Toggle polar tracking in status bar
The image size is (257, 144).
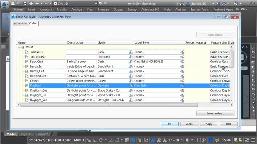pos(101,140)
